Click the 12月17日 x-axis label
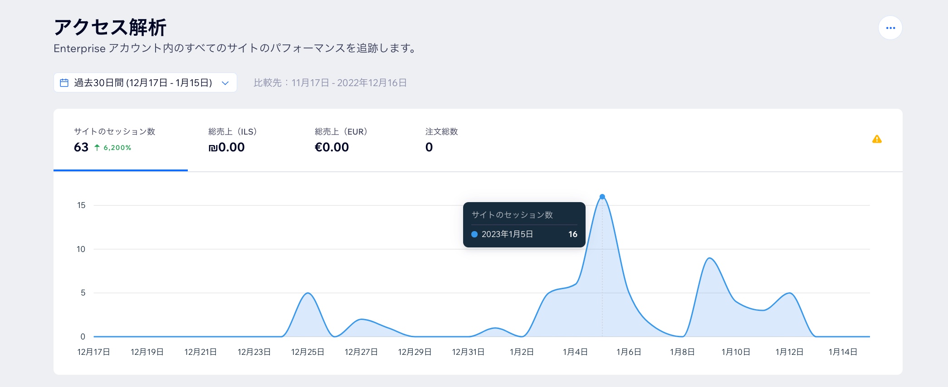Viewport: 948px width, 387px height. [93, 352]
